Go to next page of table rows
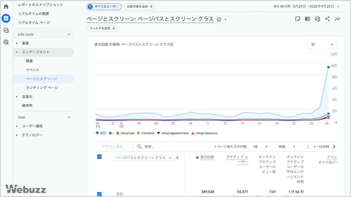Viewport: 351px width, 197px height. pyautogui.click(x=334, y=147)
